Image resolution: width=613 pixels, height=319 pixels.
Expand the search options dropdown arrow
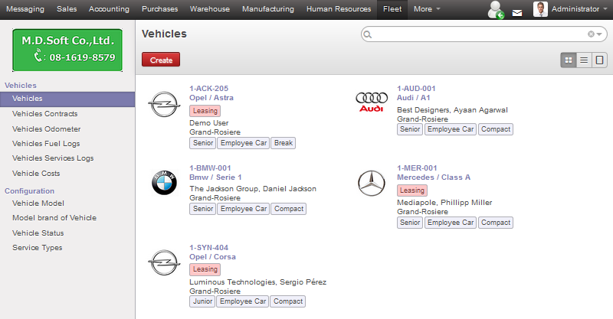(x=599, y=34)
